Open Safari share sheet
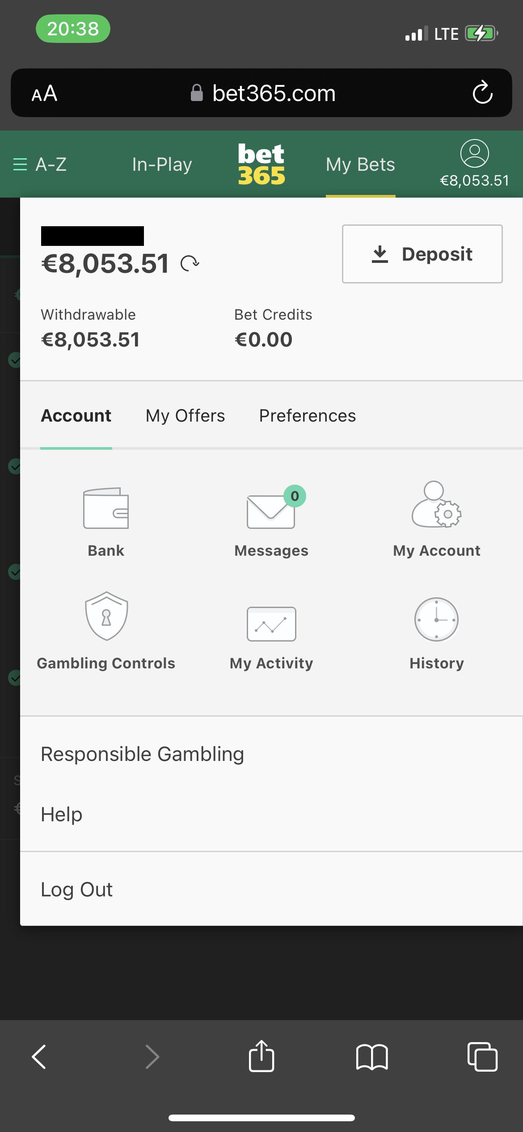The height and width of the screenshot is (1132, 523). pos(261,1056)
